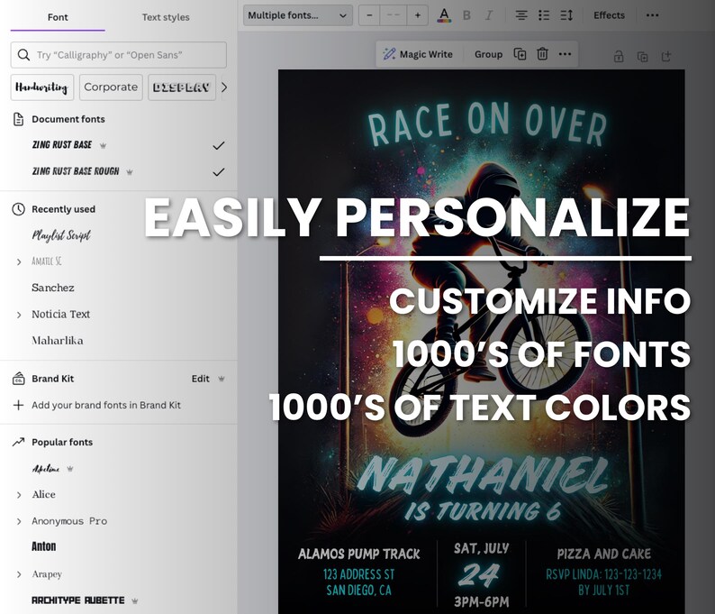Choose Adelima popular font

(x=46, y=468)
